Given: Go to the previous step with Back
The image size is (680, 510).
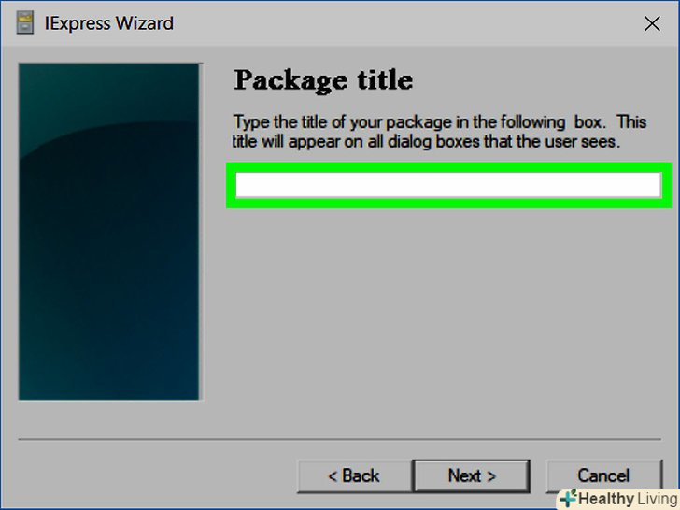Looking at the screenshot, I should click(x=354, y=476).
